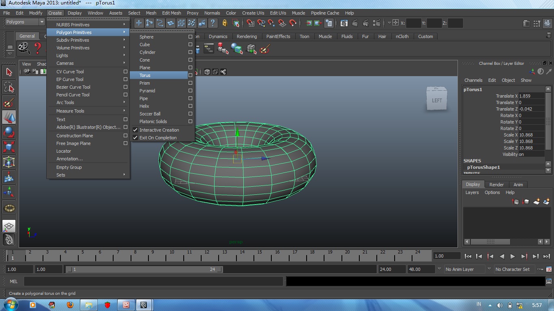Choose Sphere from Polygon Primitives
554x311 pixels.
[x=146, y=37]
